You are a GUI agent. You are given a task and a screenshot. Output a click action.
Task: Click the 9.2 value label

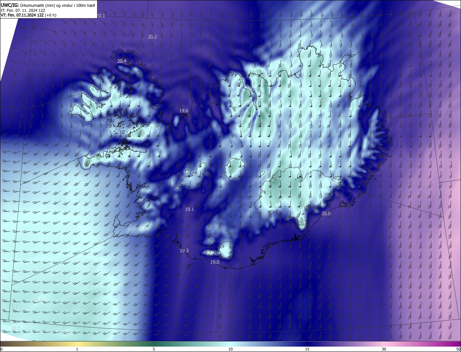tap(15, 307)
